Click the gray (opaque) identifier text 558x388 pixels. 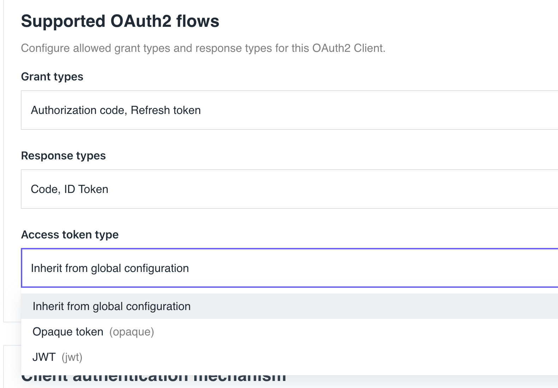pyautogui.click(x=132, y=332)
